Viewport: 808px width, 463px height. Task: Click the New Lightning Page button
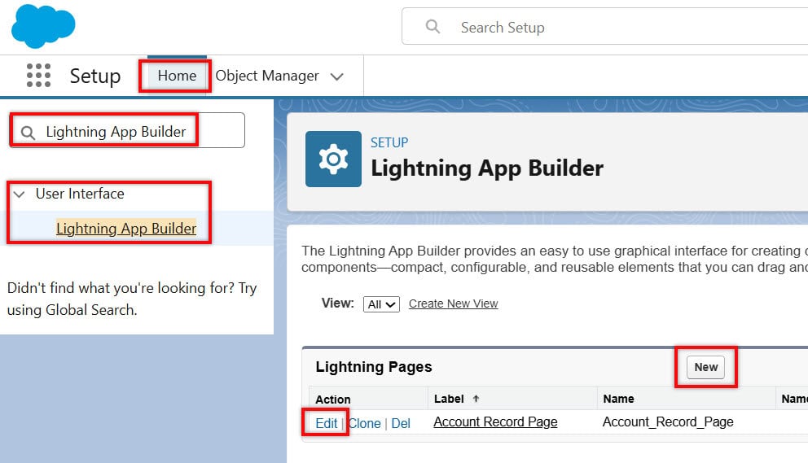click(705, 367)
